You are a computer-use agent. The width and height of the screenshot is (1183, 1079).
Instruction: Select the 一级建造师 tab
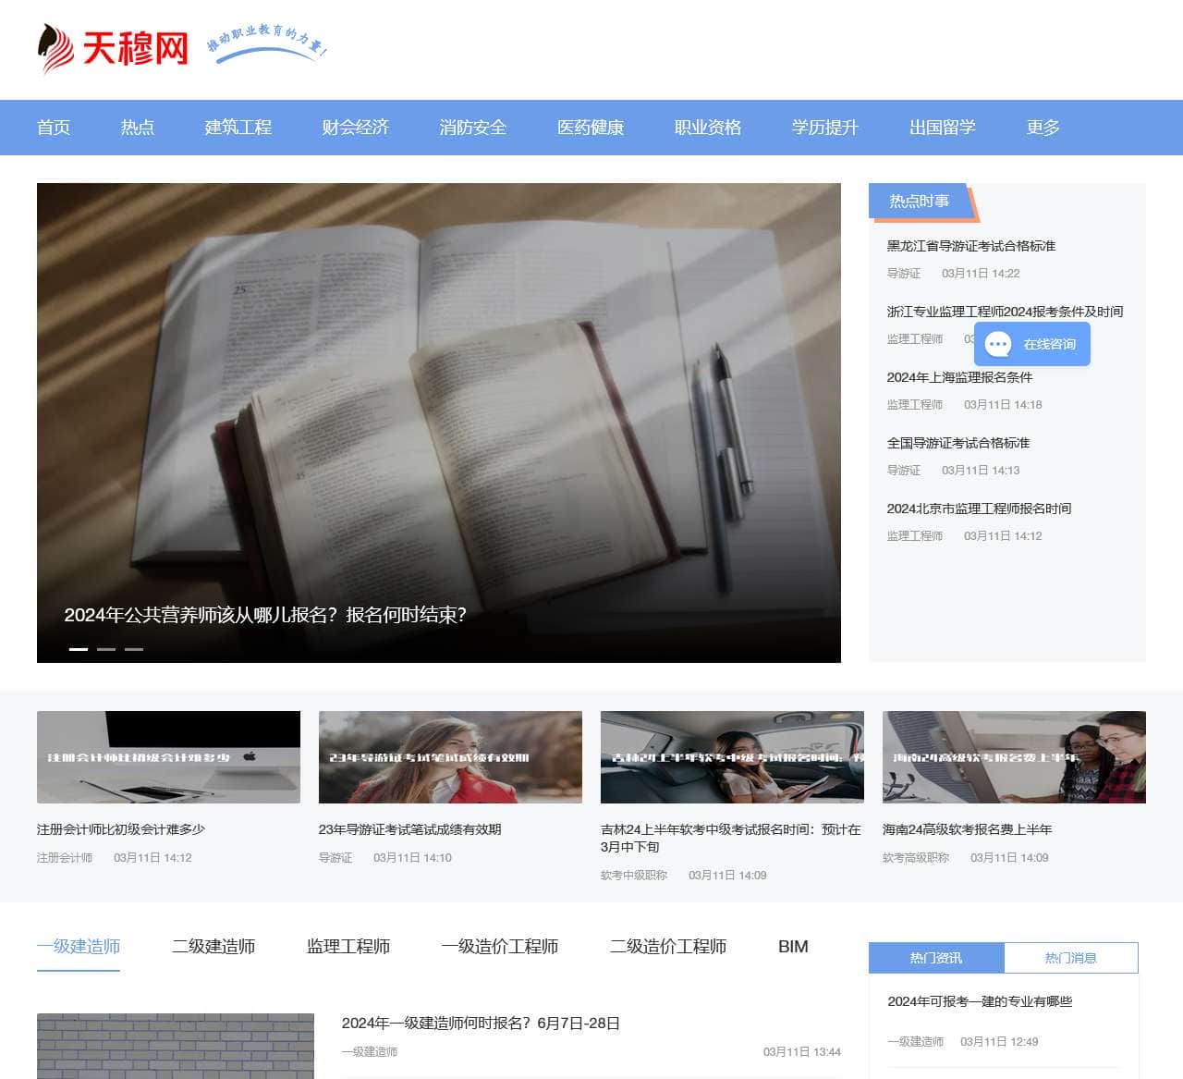(x=79, y=947)
